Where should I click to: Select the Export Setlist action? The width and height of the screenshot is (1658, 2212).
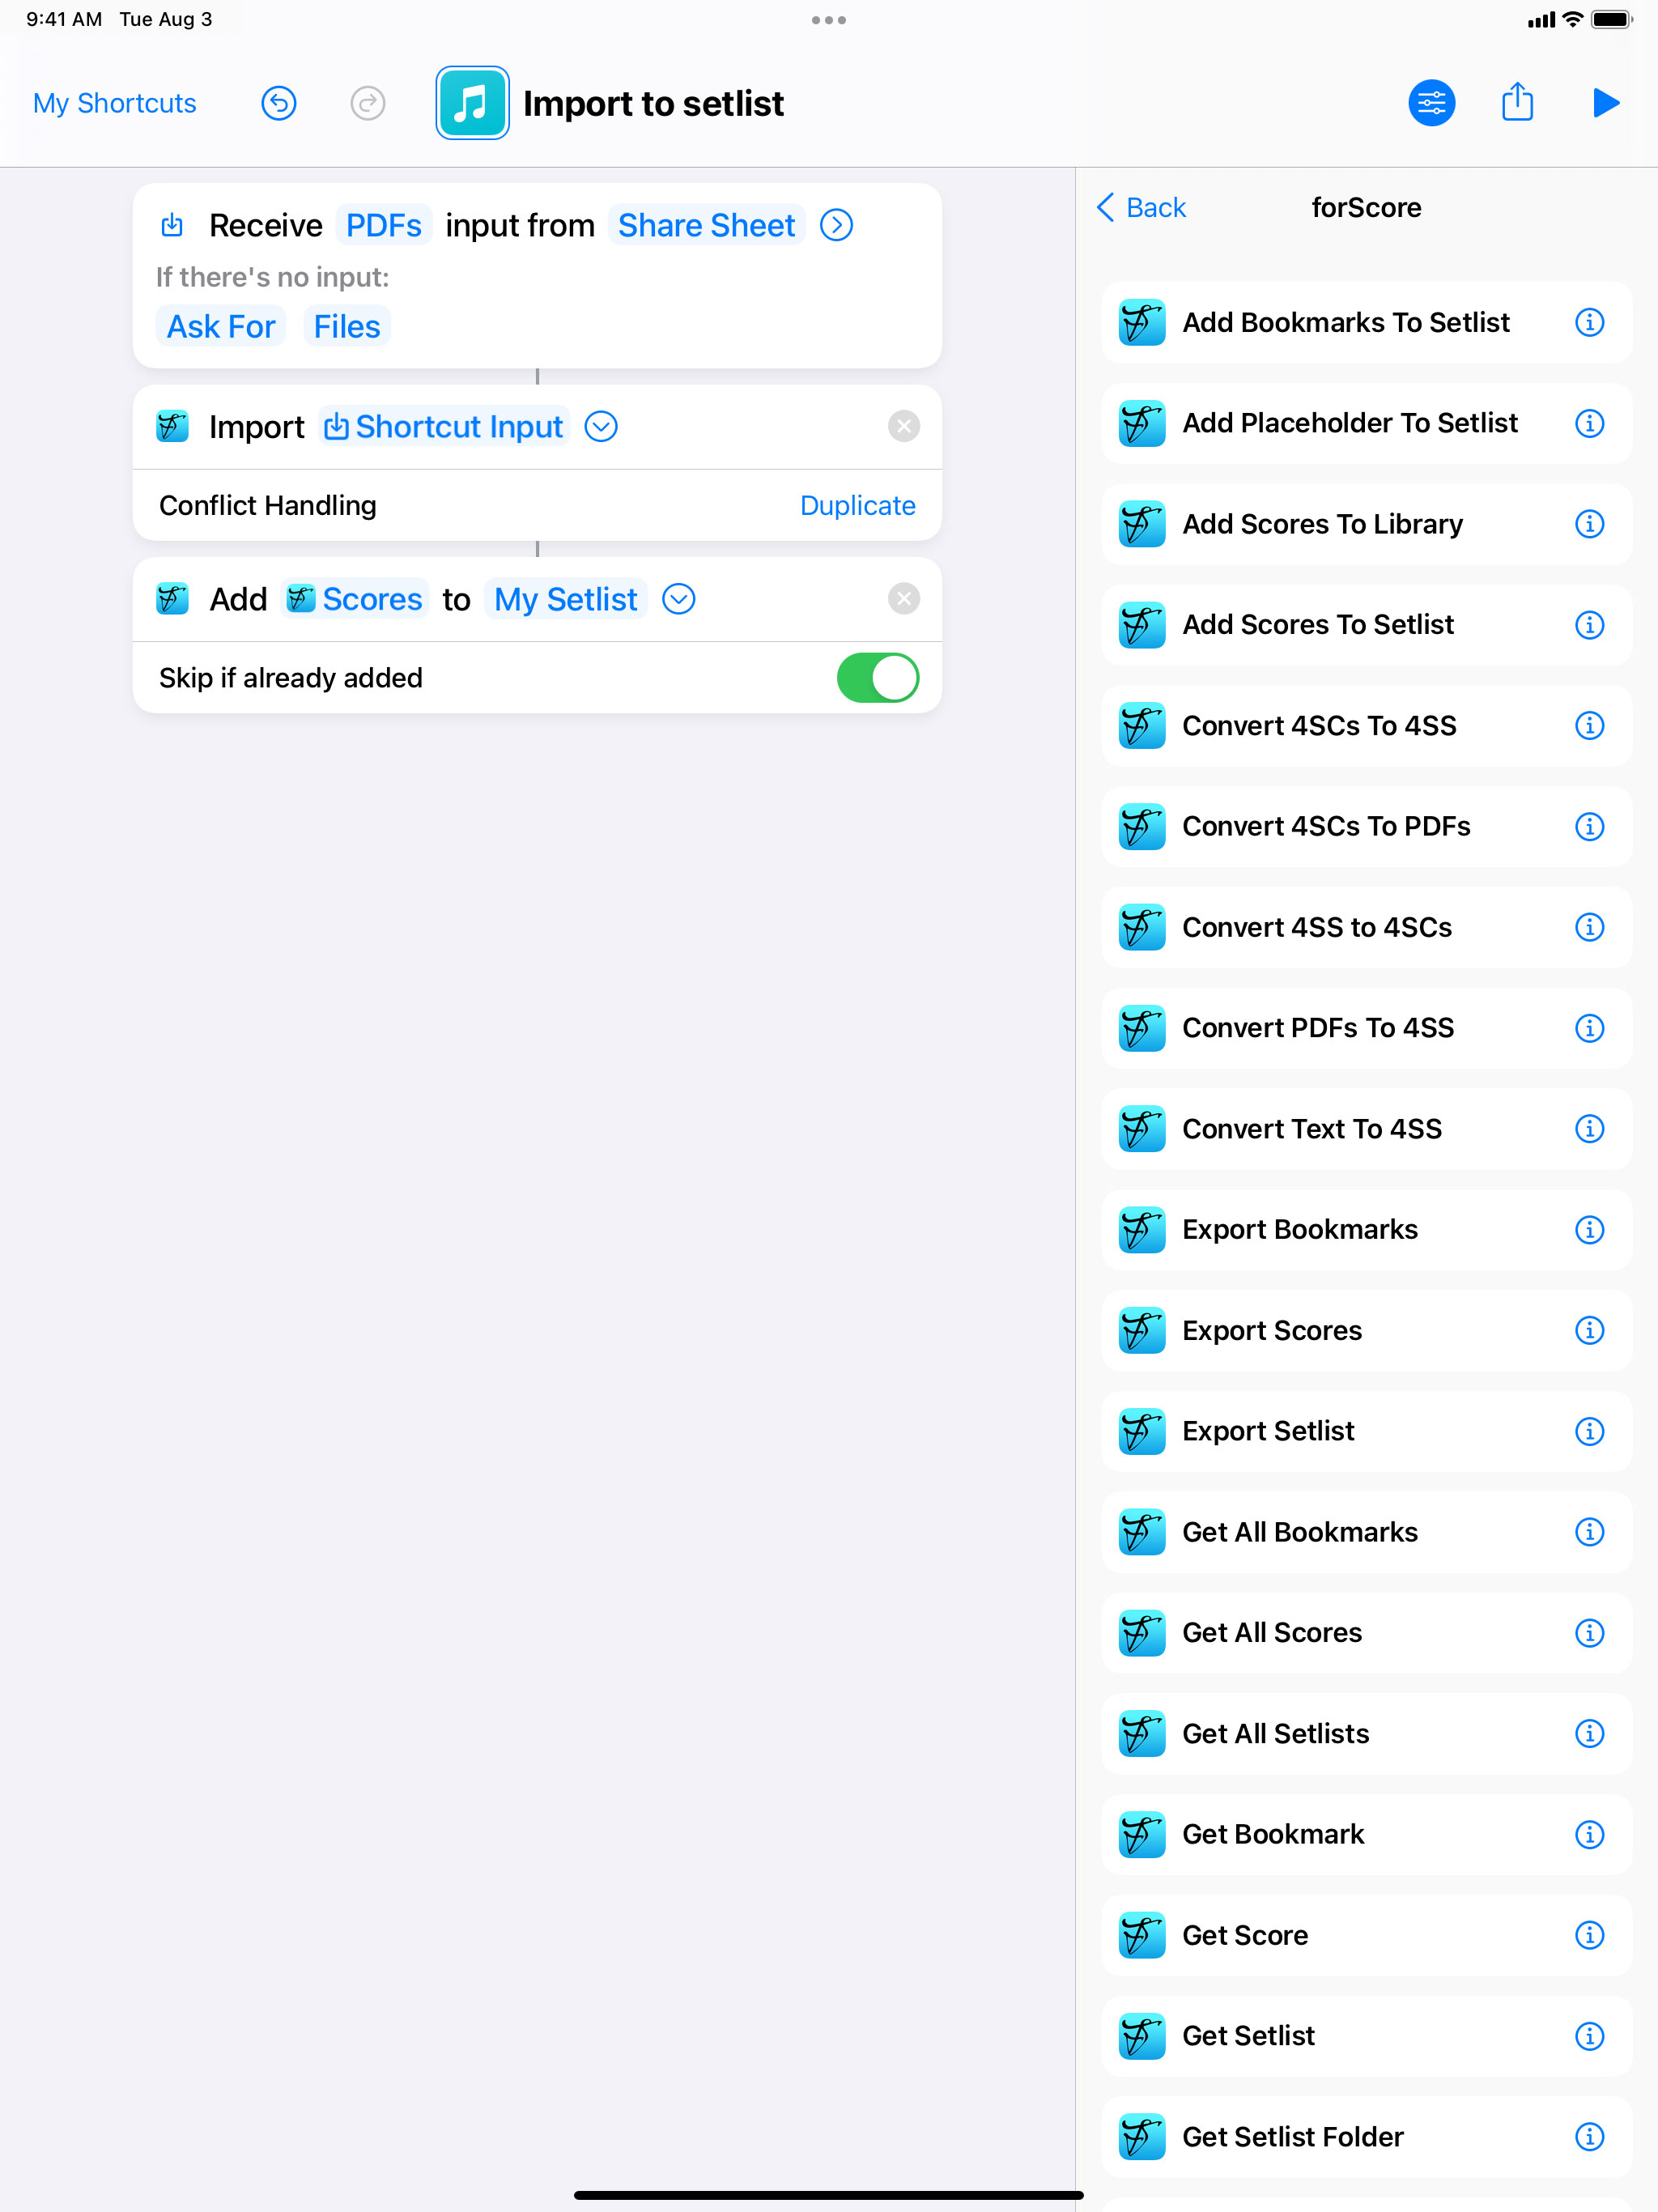point(1366,1431)
